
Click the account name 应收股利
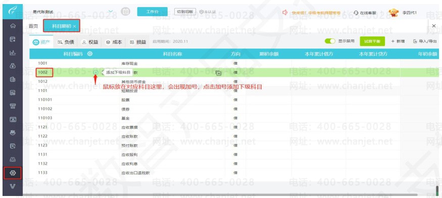click(129, 155)
